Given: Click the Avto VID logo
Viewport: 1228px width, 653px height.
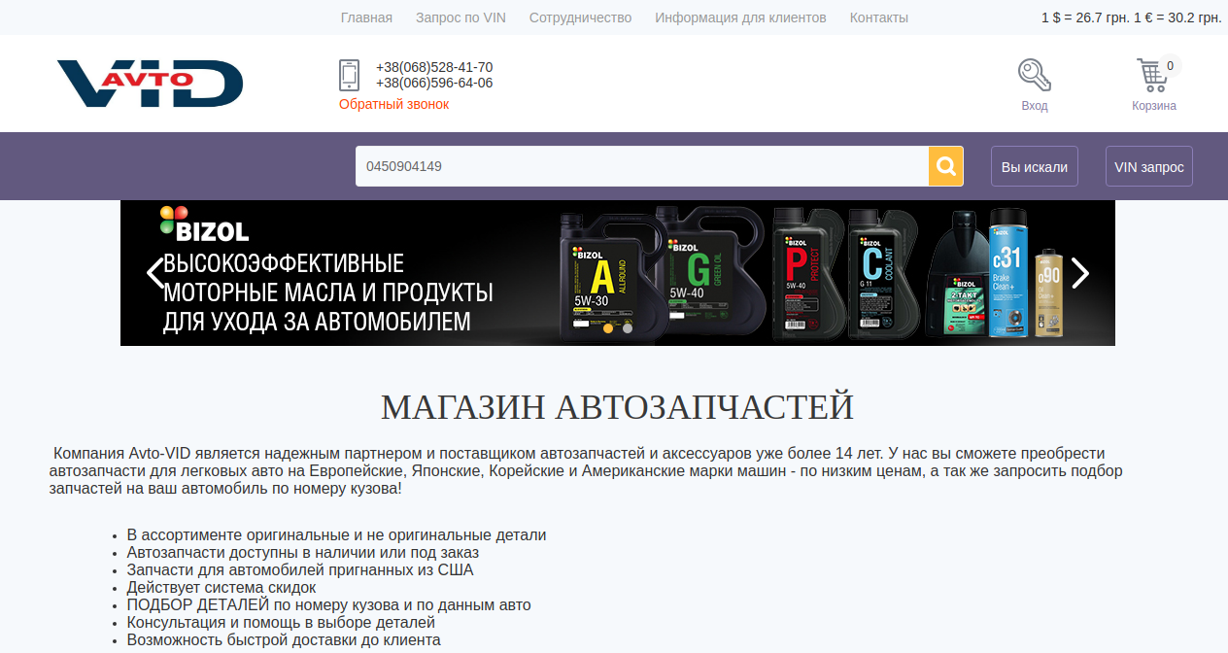Looking at the screenshot, I should click(150, 83).
